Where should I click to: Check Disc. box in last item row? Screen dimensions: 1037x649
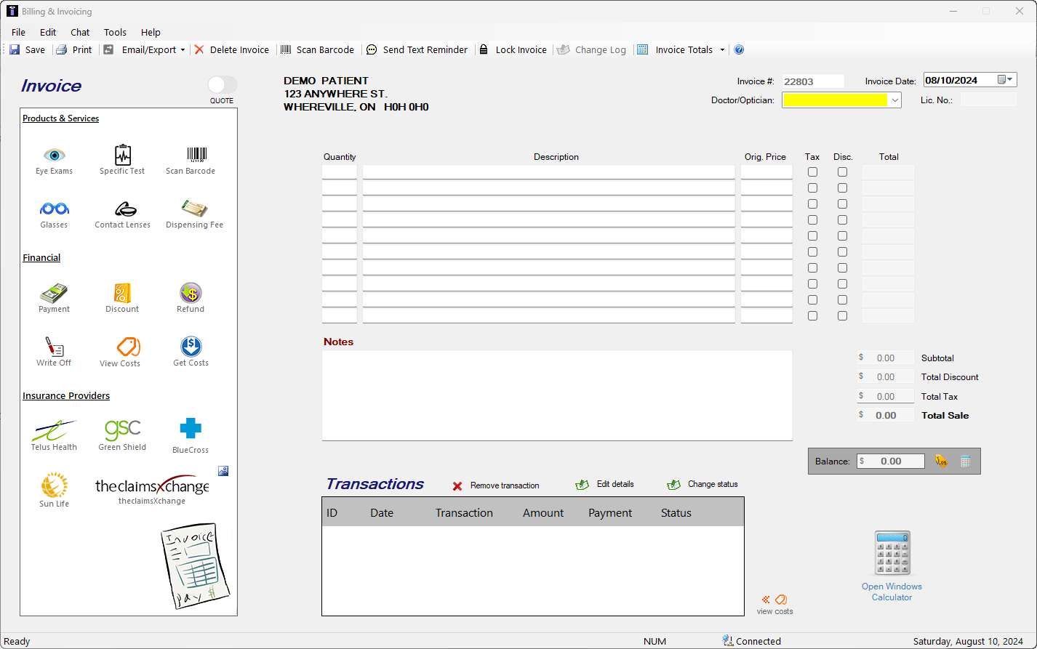tap(842, 316)
